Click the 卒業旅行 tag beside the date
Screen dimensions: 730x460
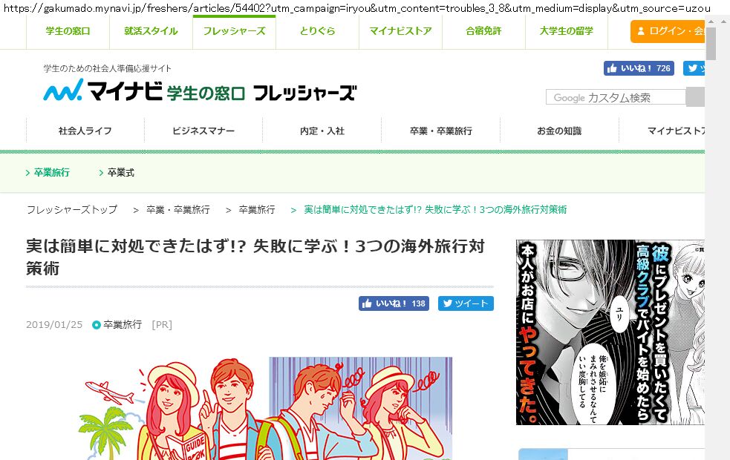pos(123,325)
